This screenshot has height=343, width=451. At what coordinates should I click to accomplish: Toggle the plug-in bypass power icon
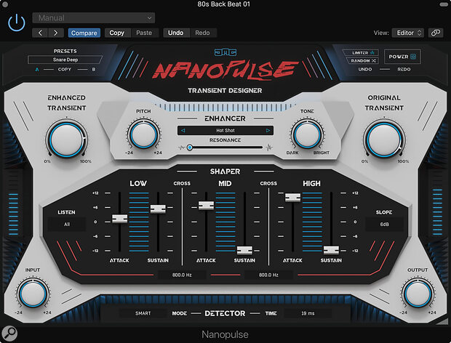[x=17, y=23]
